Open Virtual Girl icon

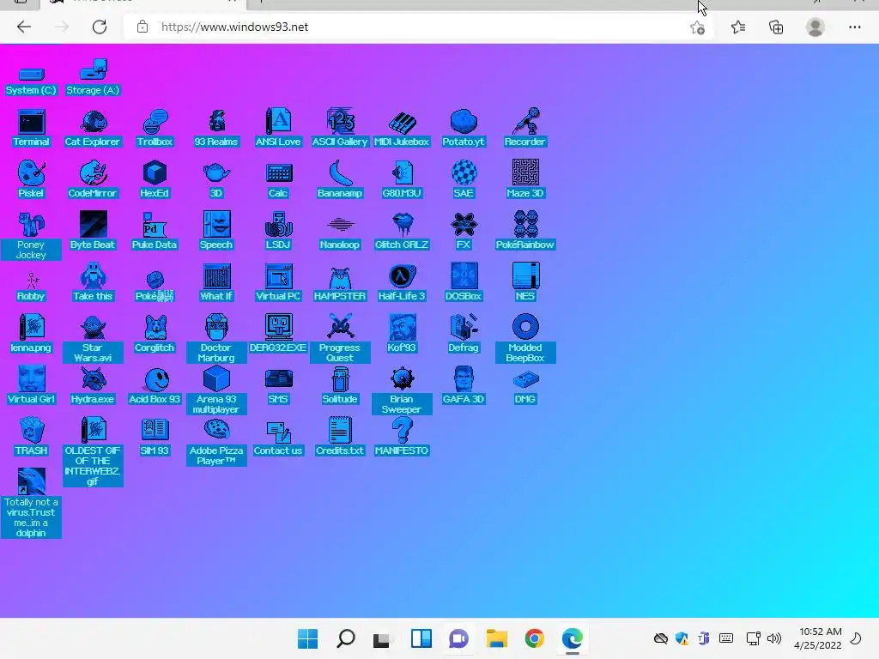[x=31, y=386]
